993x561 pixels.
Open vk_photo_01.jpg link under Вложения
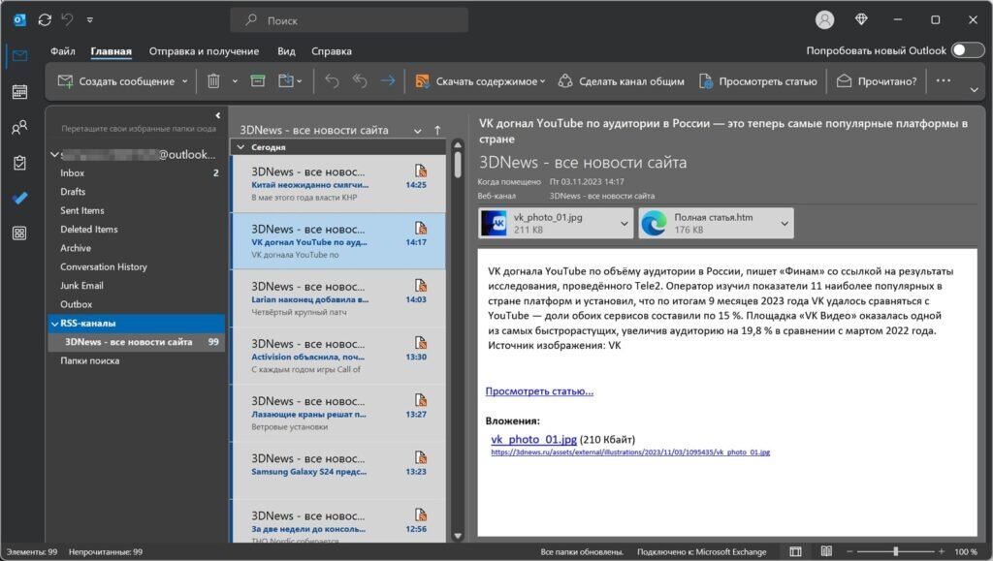click(533, 439)
